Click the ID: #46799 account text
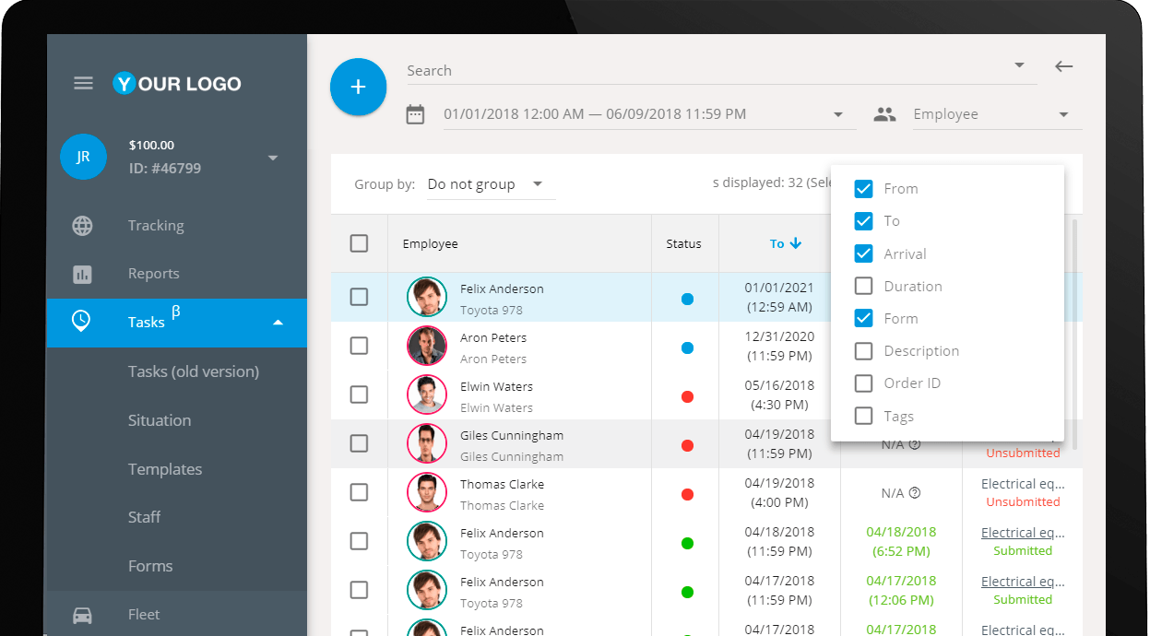Viewport: 1150px width, 636px height. point(165,169)
